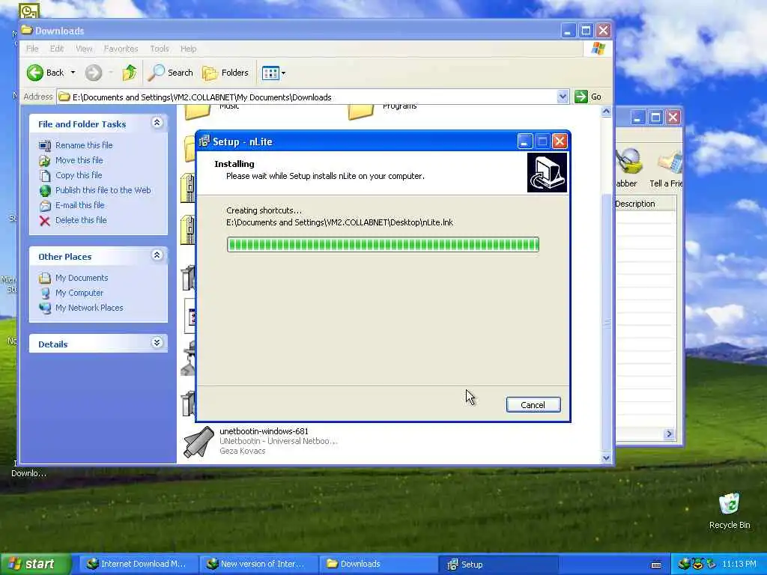Click the Rename this file icon
Image resolution: width=767 pixels, height=575 pixels.
point(45,146)
